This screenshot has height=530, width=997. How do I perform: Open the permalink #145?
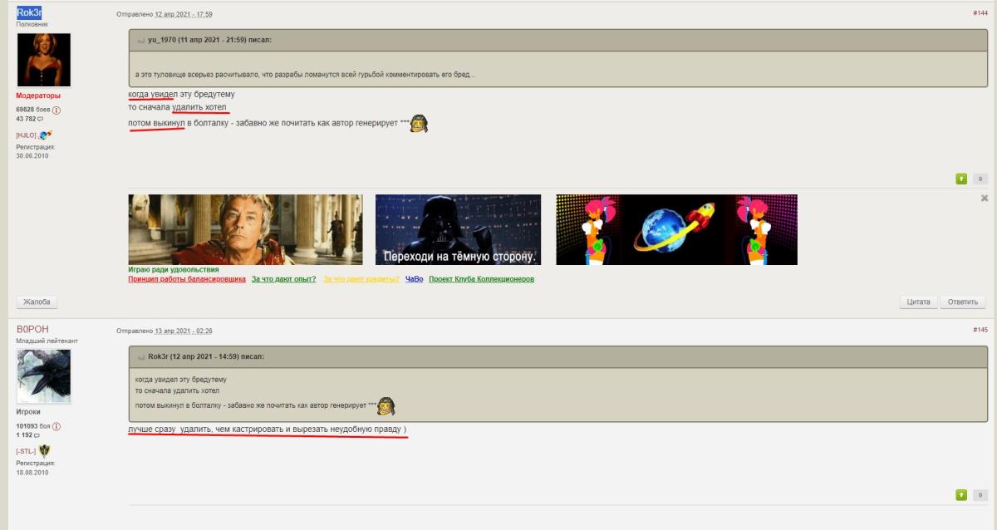coord(980,330)
